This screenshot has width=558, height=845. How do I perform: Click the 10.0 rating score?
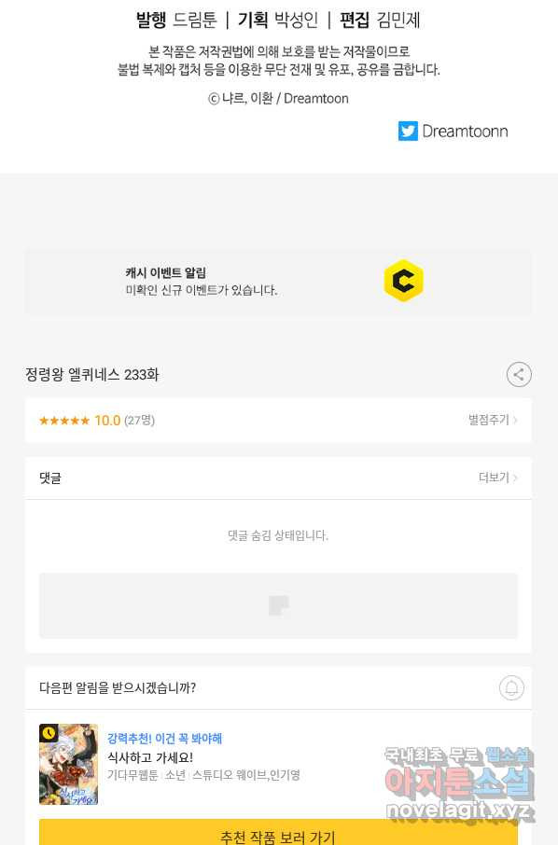tap(107, 421)
